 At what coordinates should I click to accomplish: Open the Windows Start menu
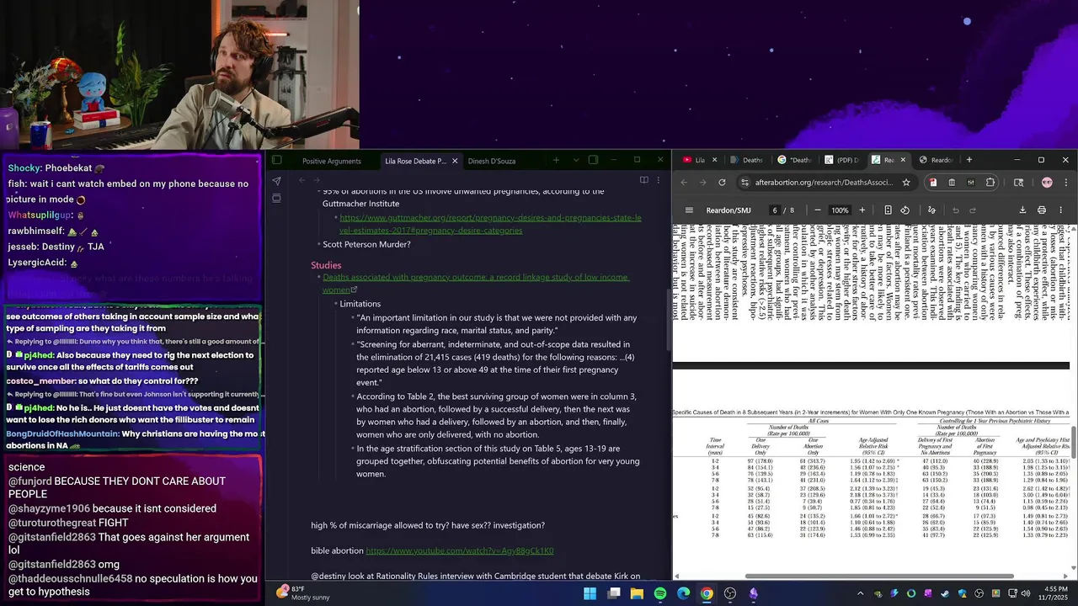pyautogui.click(x=590, y=593)
